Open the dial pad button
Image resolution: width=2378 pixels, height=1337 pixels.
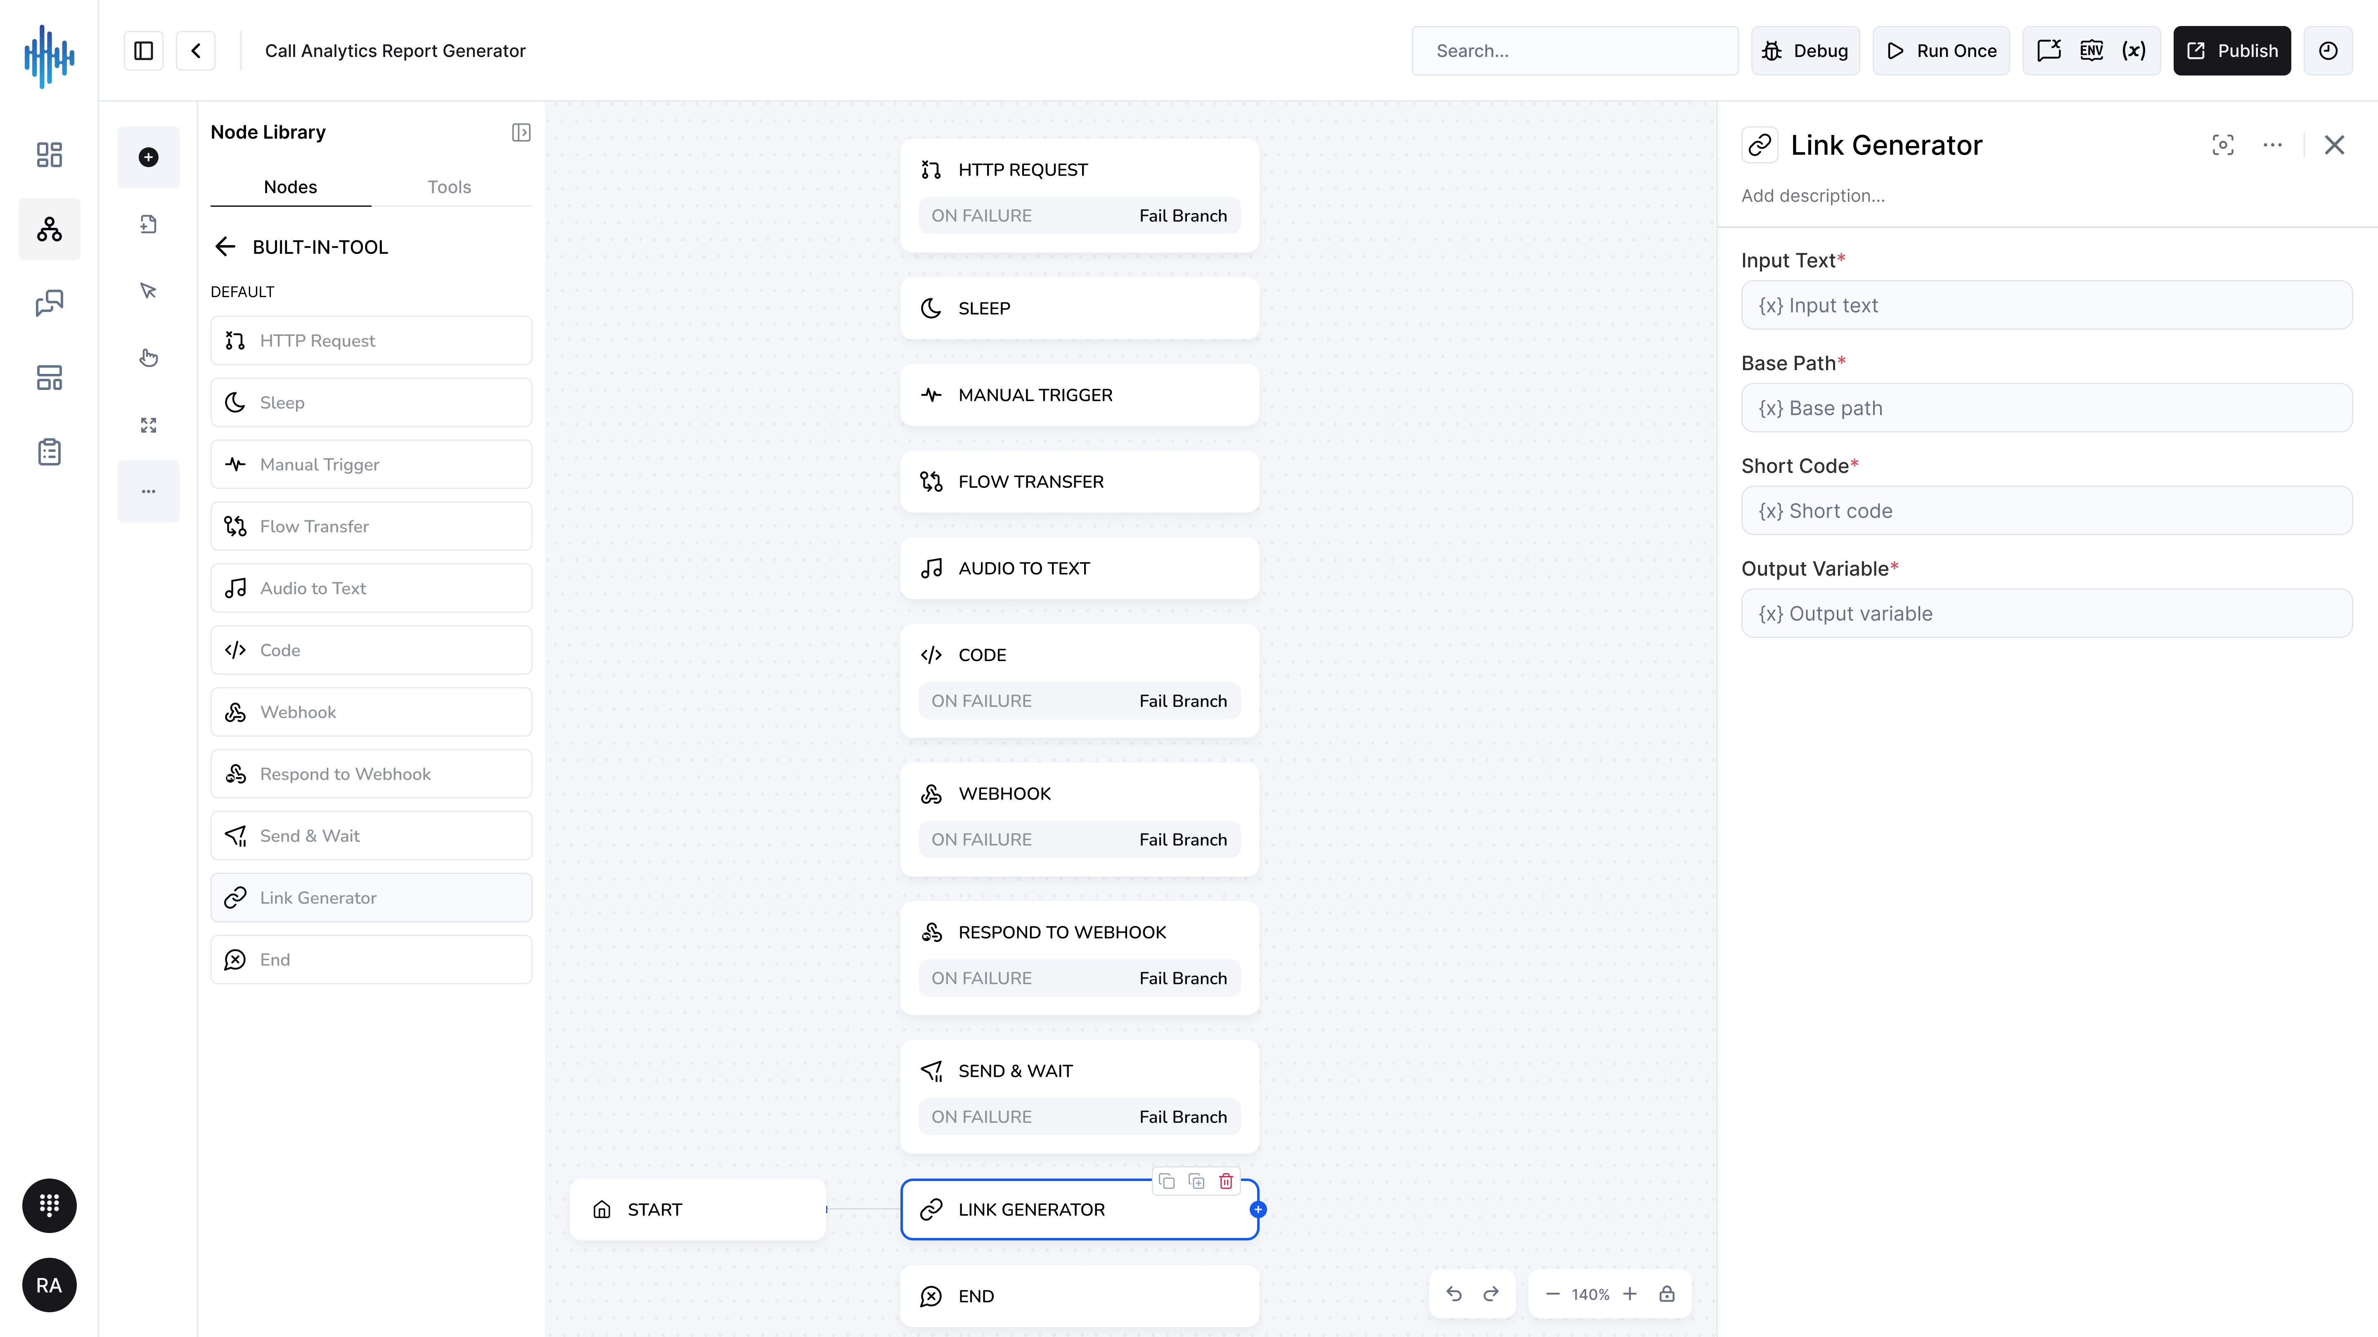pyautogui.click(x=49, y=1205)
